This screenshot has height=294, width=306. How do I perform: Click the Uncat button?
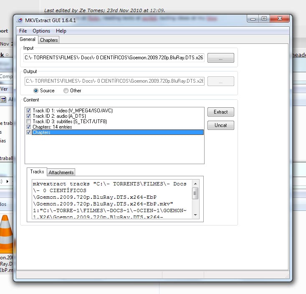tap(220, 125)
